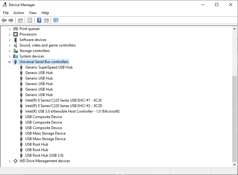Expand the Print queues category

coord(9,29)
